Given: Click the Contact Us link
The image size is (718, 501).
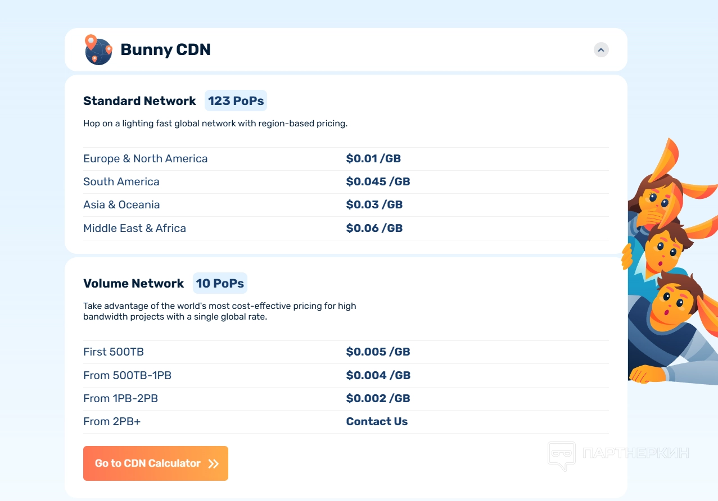Looking at the screenshot, I should coord(377,422).
